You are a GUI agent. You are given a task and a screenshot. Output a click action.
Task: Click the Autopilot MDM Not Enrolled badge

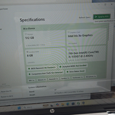pyautogui.click(x=73, y=66)
